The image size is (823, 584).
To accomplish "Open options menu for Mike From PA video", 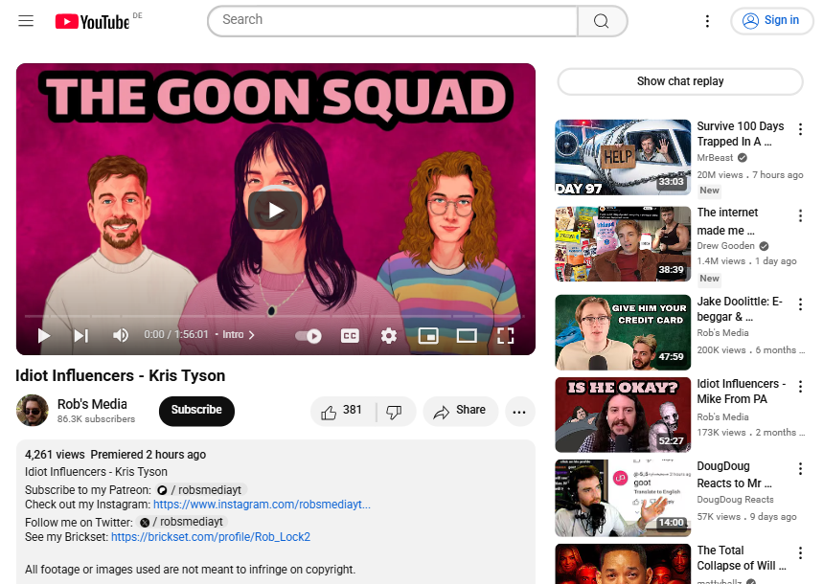I will point(800,387).
